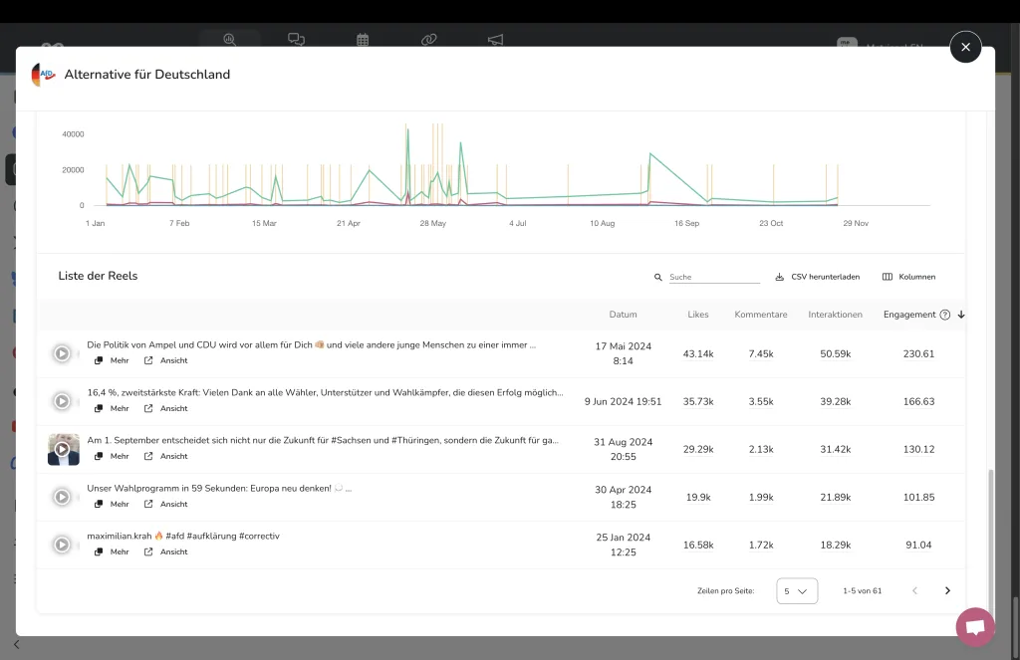Click the date 25 Jan 2024 12:25
The width and height of the screenshot is (1020, 660).
(624, 545)
